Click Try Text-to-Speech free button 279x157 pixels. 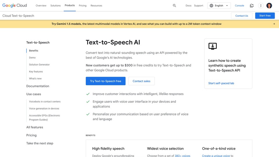pyautogui.click(x=105, y=81)
